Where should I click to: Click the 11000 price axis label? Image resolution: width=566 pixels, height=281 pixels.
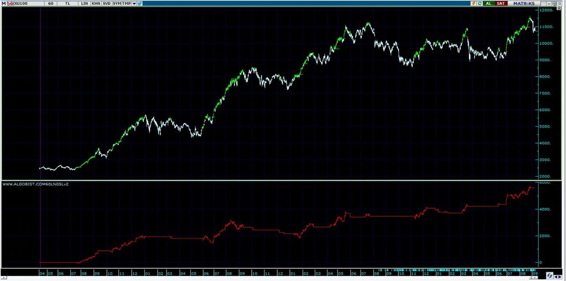tap(547, 26)
